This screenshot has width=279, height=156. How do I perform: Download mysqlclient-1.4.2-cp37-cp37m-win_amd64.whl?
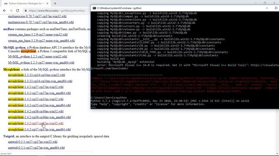(39, 130)
